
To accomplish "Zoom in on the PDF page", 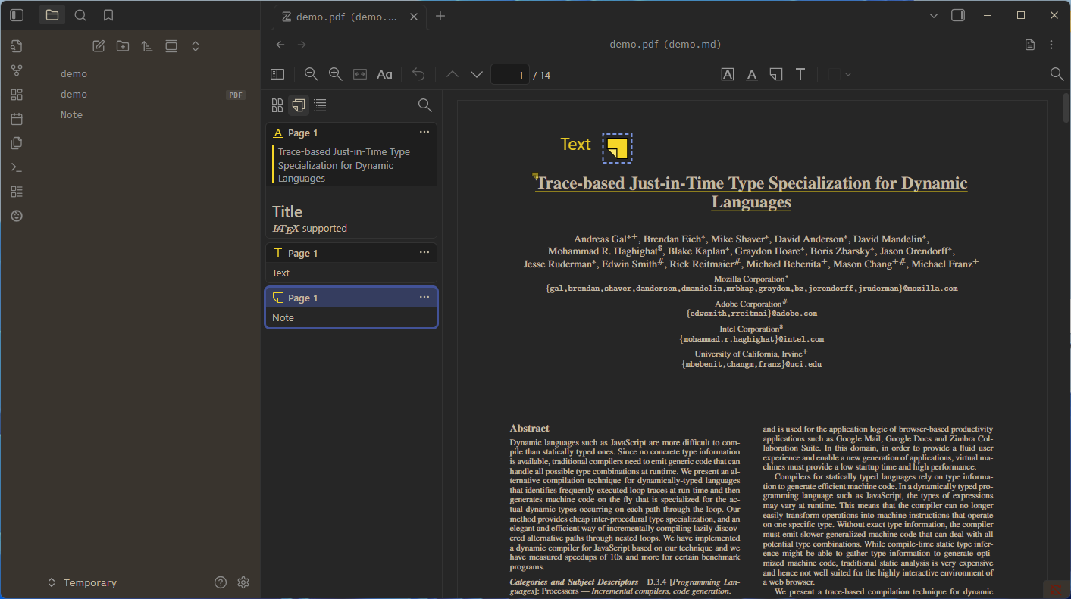I will [x=335, y=73].
